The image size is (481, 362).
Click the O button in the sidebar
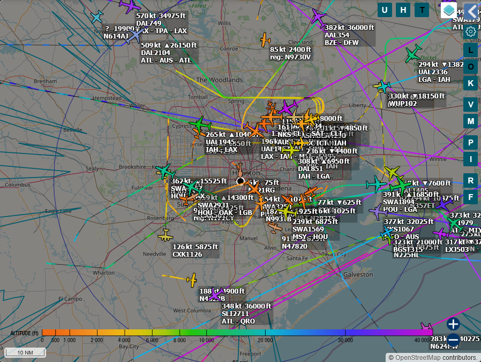(x=470, y=67)
